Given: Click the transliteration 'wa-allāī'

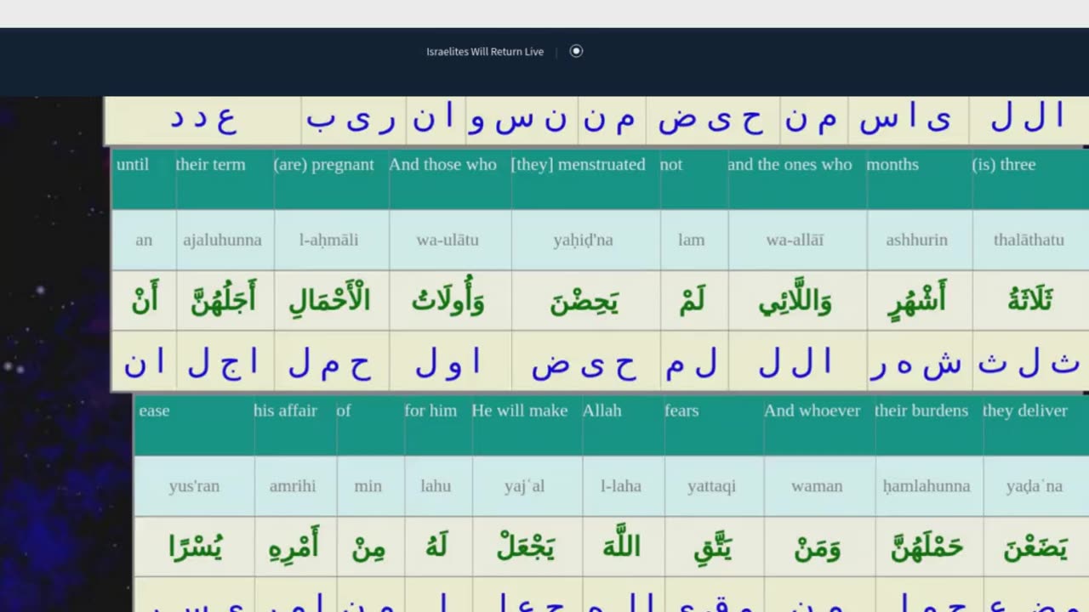Looking at the screenshot, I should tap(795, 240).
